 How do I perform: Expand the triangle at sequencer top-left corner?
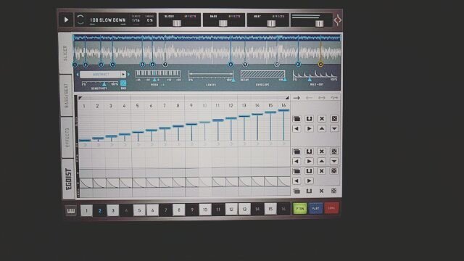click(x=80, y=98)
